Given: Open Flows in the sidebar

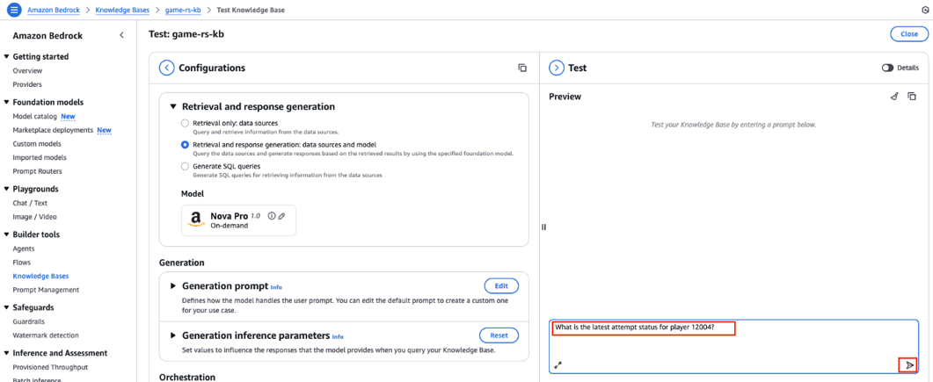Looking at the screenshot, I should [21, 262].
